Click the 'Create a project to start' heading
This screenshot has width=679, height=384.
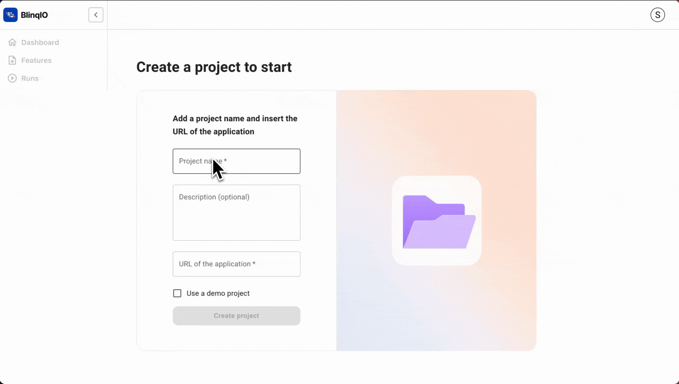click(214, 67)
